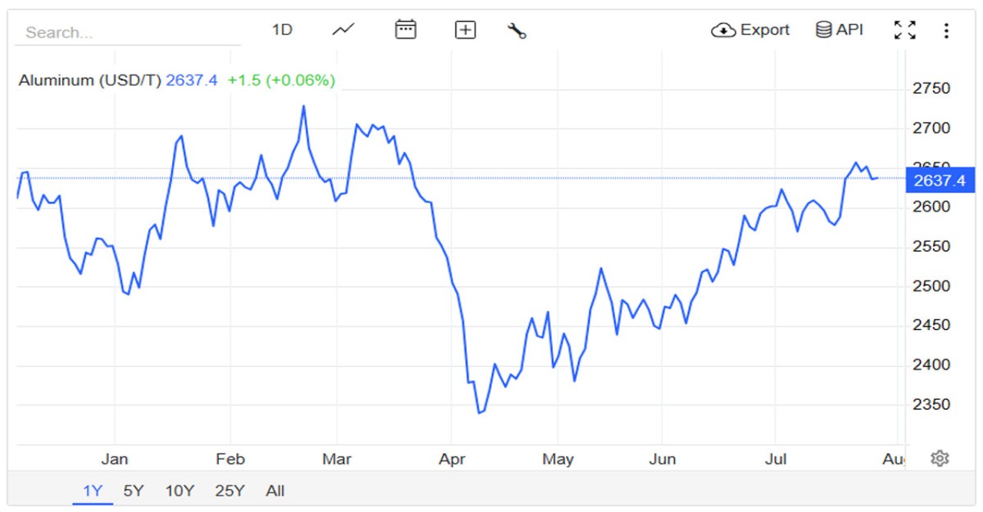
Task: Open the chart settings gear
Action: tap(940, 457)
